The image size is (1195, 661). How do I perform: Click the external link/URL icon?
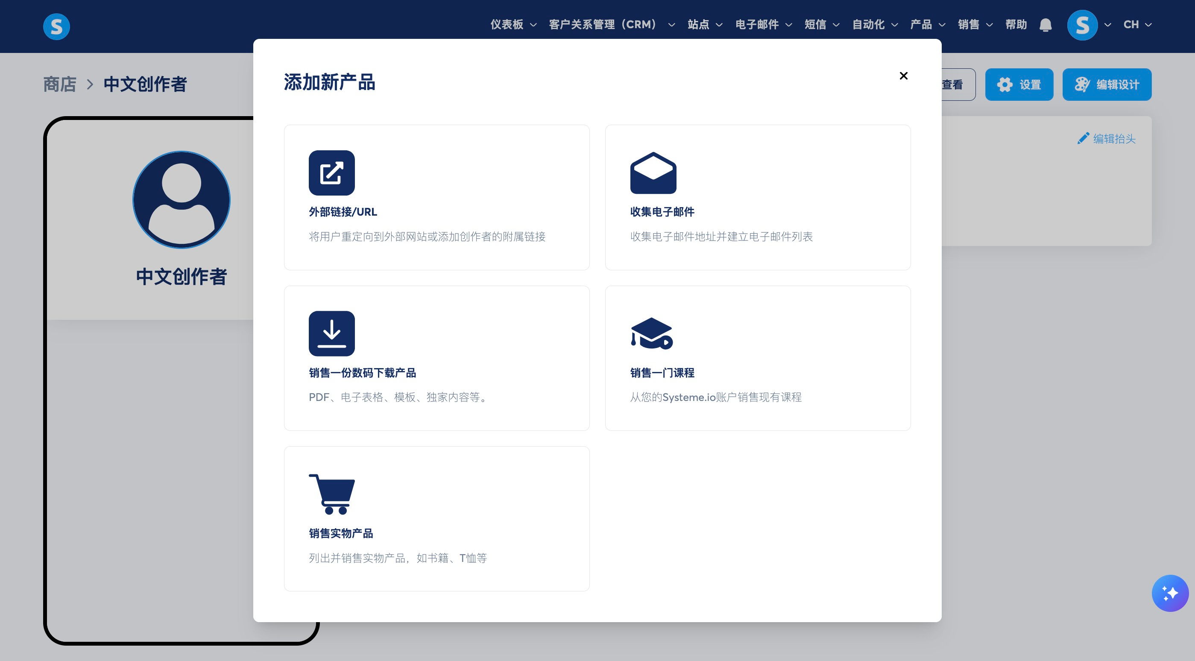coord(332,173)
